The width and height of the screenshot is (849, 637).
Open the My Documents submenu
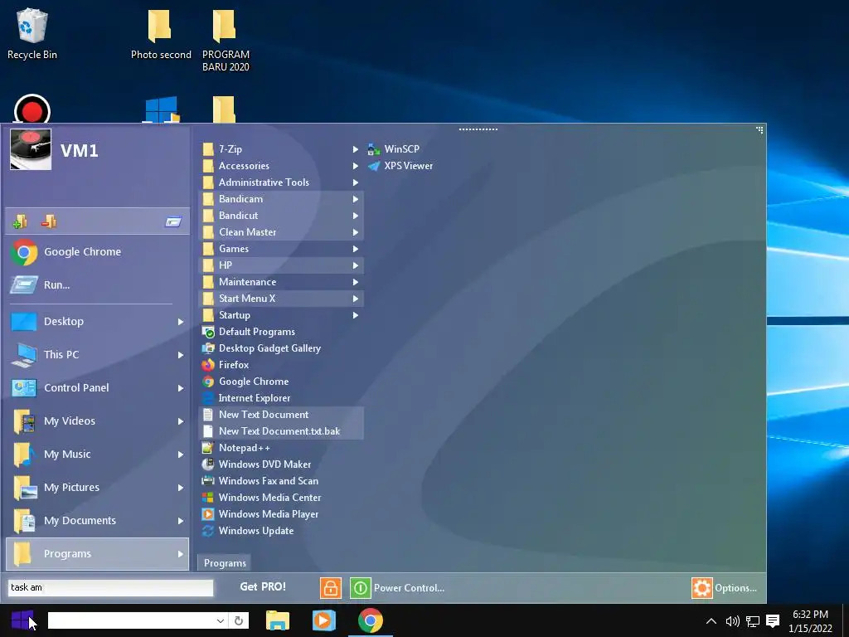[98, 521]
